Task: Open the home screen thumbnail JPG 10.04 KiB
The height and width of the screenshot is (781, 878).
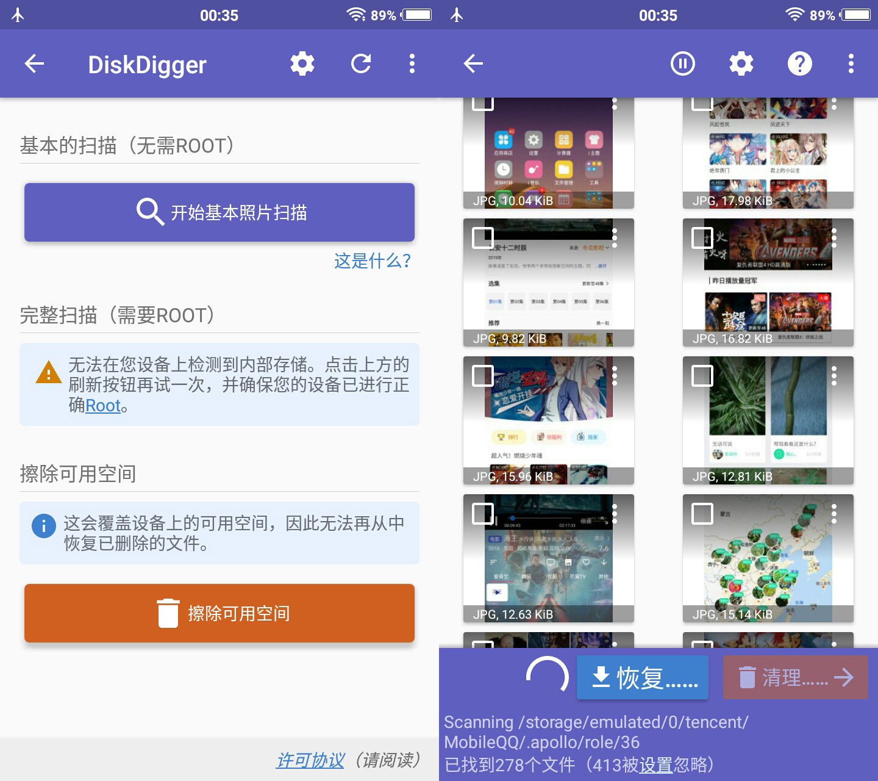Action: coord(549,153)
